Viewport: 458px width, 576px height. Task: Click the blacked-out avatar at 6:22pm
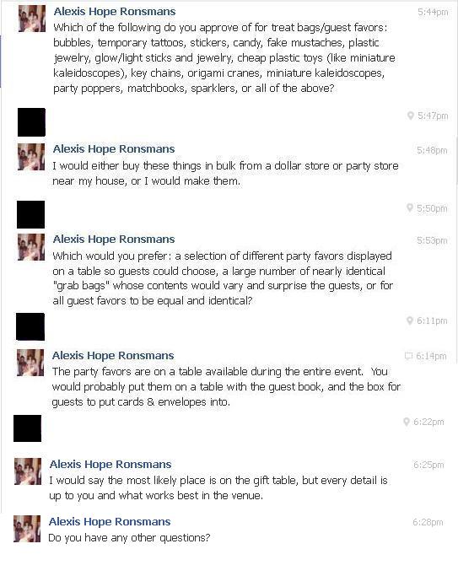28,428
